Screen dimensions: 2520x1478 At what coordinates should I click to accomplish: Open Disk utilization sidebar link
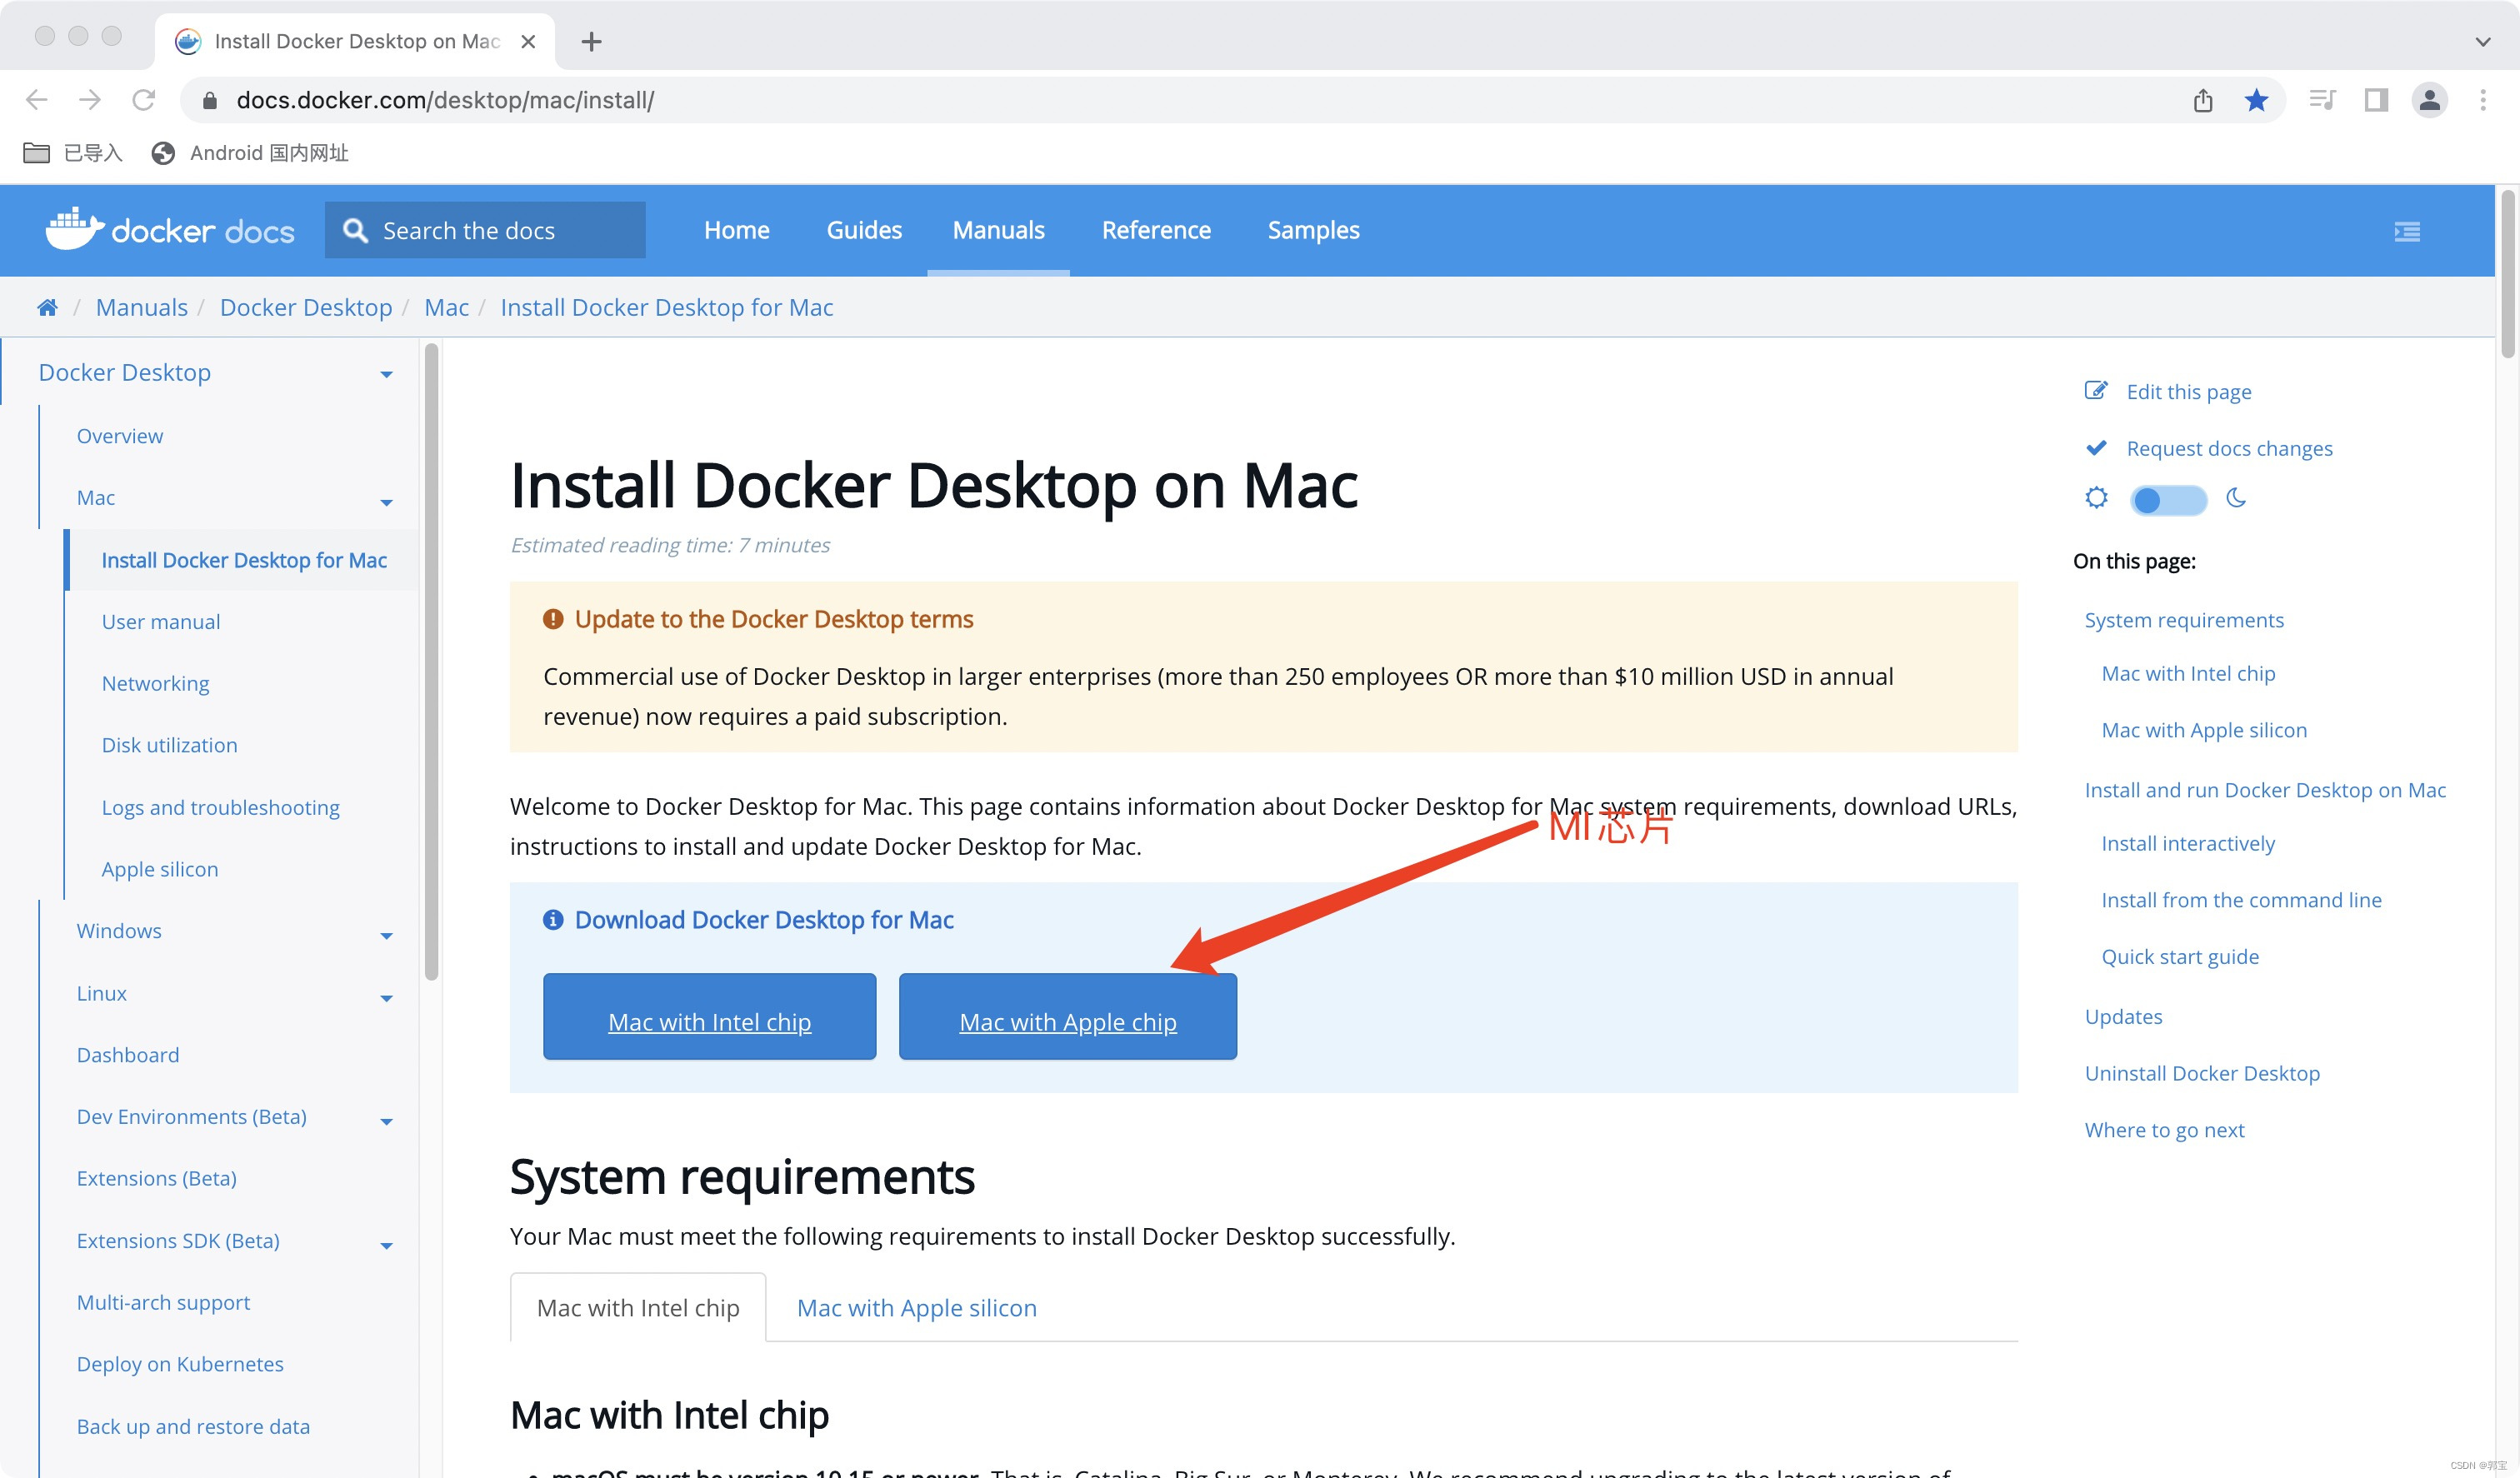click(x=169, y=745)
